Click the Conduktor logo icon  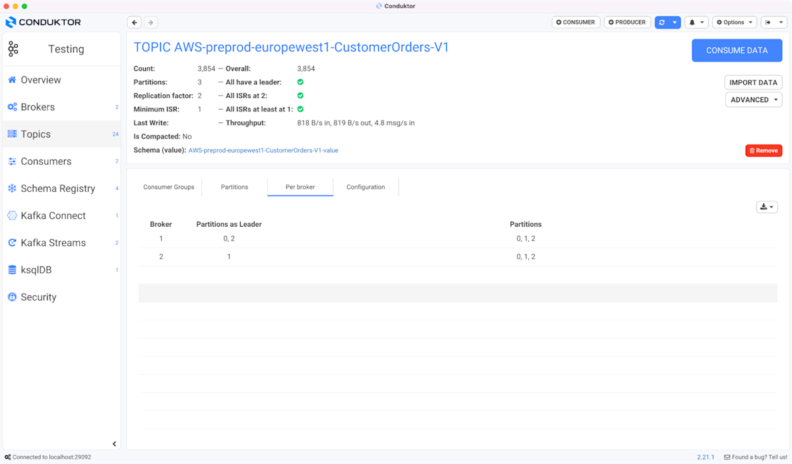[11, 22]
